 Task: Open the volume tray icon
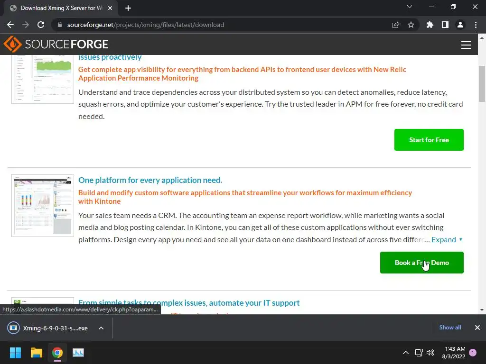(430, 353)
